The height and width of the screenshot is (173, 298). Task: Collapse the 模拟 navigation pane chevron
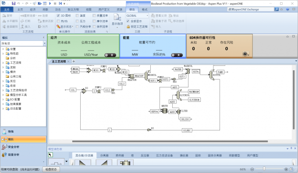point(44,38)
